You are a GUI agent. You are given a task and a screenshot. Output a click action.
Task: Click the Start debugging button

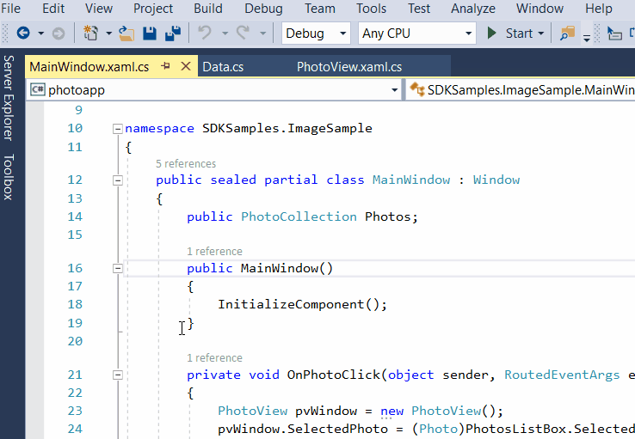coord(511,34)
